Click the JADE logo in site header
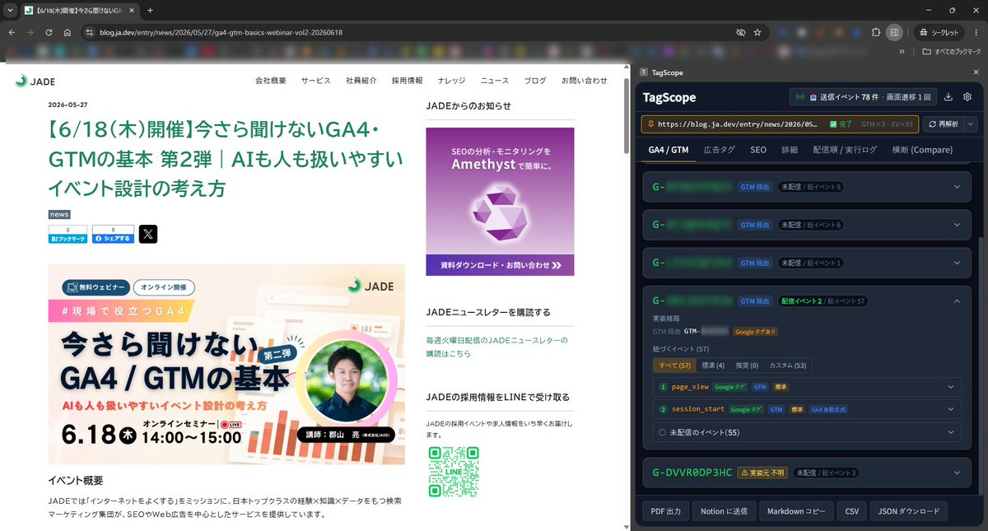The height and width of the screenshot is (531, 988). [35, 81]
